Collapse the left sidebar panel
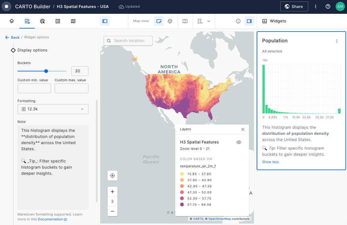The image size is (347, 225). [x=105, y=21]
